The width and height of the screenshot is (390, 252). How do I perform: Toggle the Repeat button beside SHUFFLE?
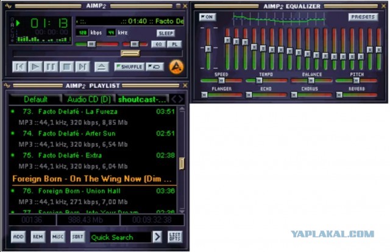click(154, 67)
